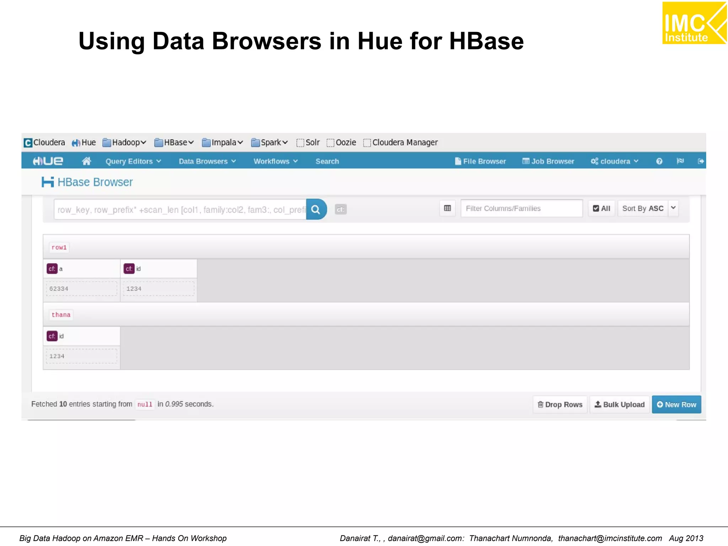Image resolution: width=728 pixels, height=546 pixels.
Task: Open the Query Editors menu
Action: (x=133, y=161)
